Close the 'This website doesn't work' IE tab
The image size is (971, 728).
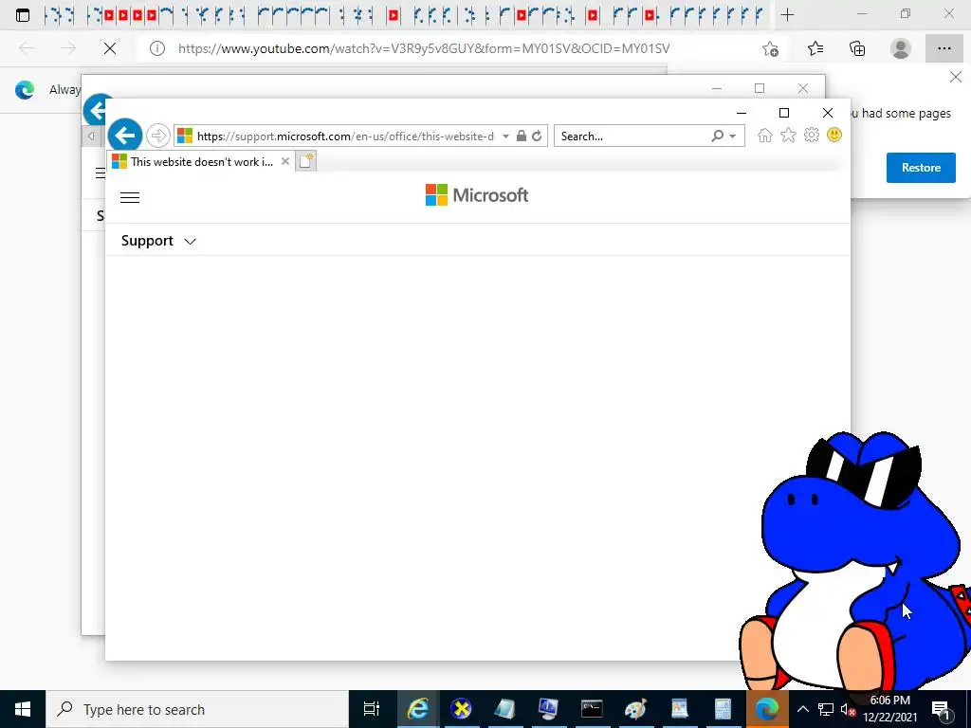click(284, 161)
